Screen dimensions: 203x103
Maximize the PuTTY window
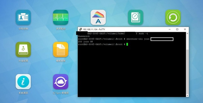[x=177, y=29]
